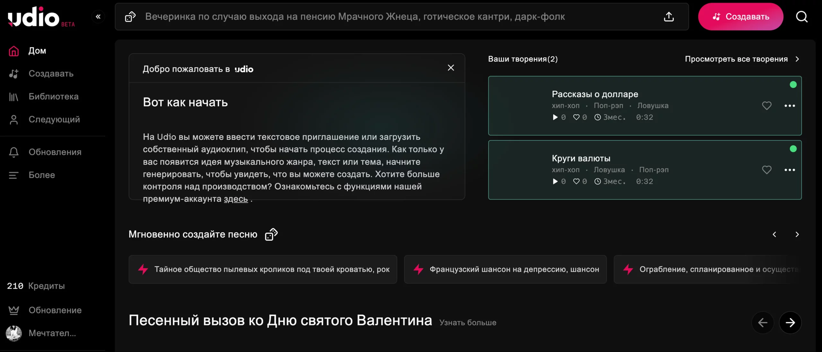Collapse sidebar with the double chevron
Screen dimensions: 822x352
[x=98, y=17]
